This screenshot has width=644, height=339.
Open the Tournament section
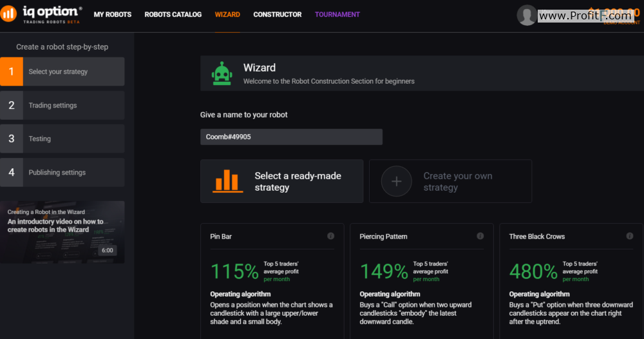pyautogui.click(x=337, y=14)
